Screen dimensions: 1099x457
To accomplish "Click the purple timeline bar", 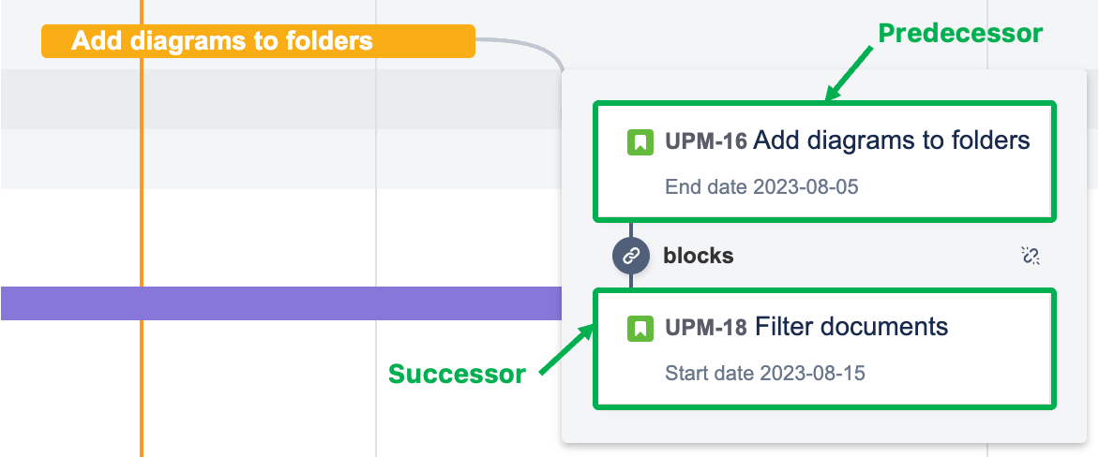I will coord(281,303).
